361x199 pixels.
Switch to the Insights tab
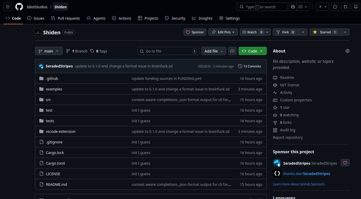point(202,18)
